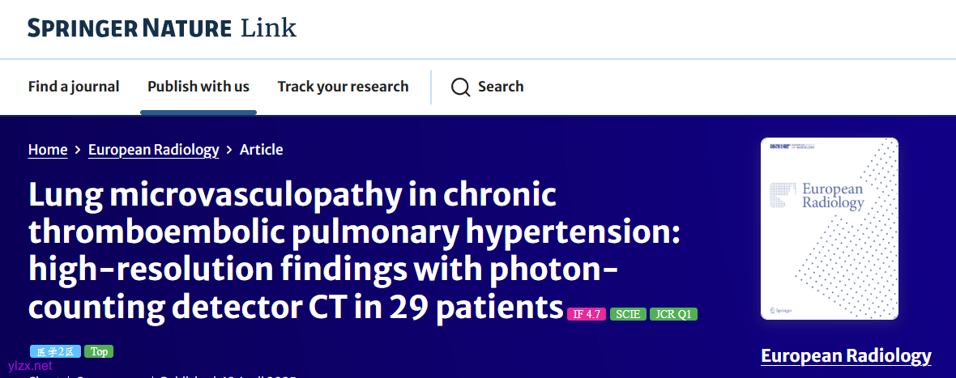Open the European Radiology journal cover thumbnail
Image resolution: width=956 pixels, height=378 pixels.
(x=830, y=228)
